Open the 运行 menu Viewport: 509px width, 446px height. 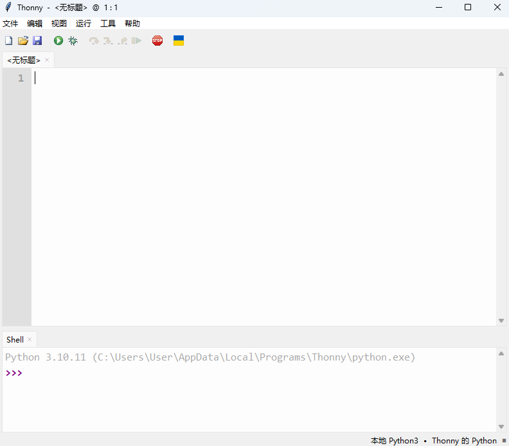coord(84,23)
